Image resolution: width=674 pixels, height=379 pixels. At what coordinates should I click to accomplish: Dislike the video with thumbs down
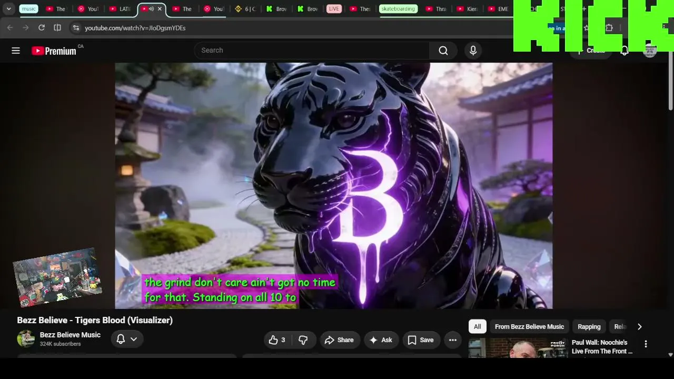coord(303,340)
